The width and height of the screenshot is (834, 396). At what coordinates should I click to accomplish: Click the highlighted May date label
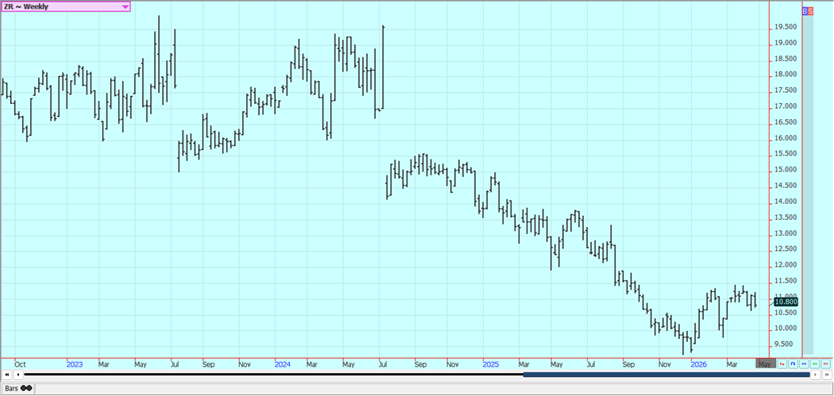[x=763, y=364]
